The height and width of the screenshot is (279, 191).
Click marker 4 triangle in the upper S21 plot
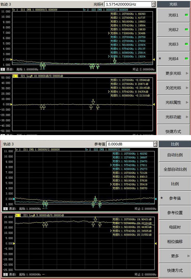pyautogui.click(x=93, y=103)
